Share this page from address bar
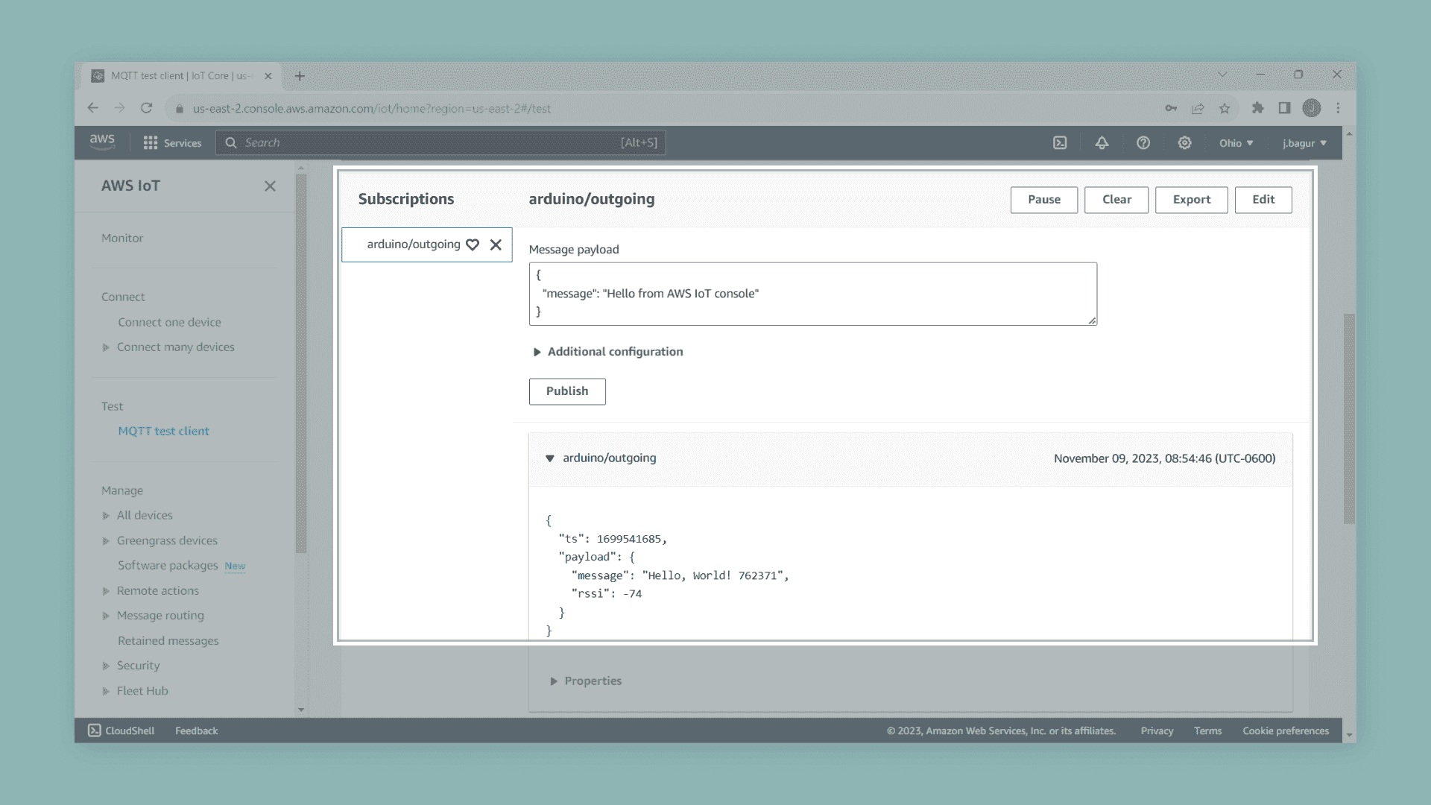This screenshot has width=1431, height=805. pyautogui.click(x=1198, y=108)
